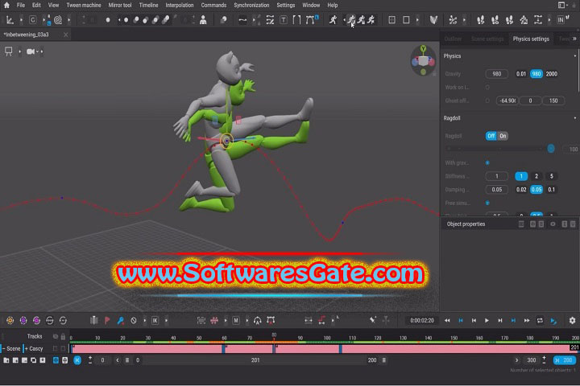Viewport: 580px width, 386px height.
Task: Click the home icon in menu bar
Action: click(6, 5)
